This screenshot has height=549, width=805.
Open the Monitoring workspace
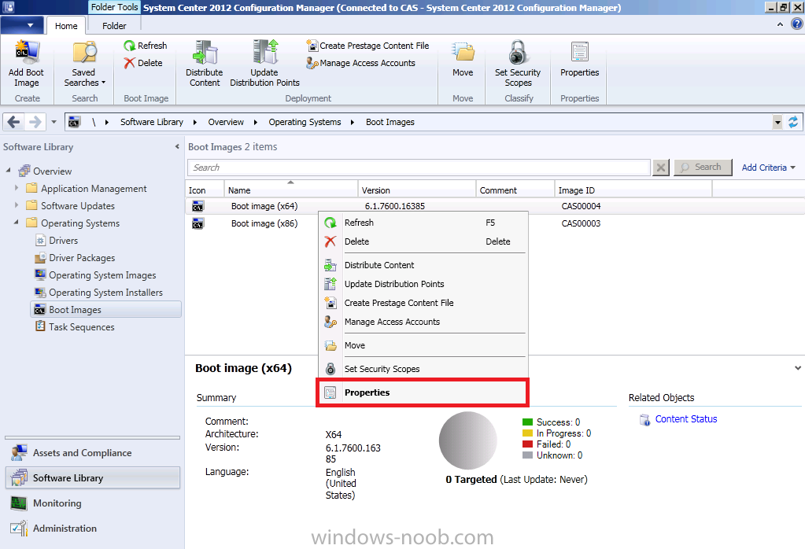point(92,503)
